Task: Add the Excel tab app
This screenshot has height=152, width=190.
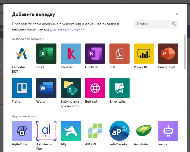Action: pos(46,54)
